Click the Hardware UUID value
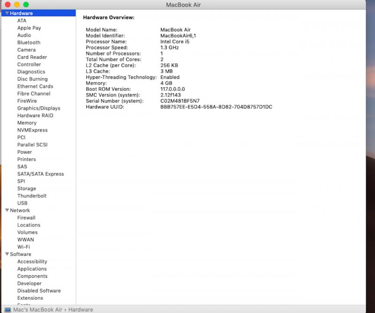 coord(216,107)
